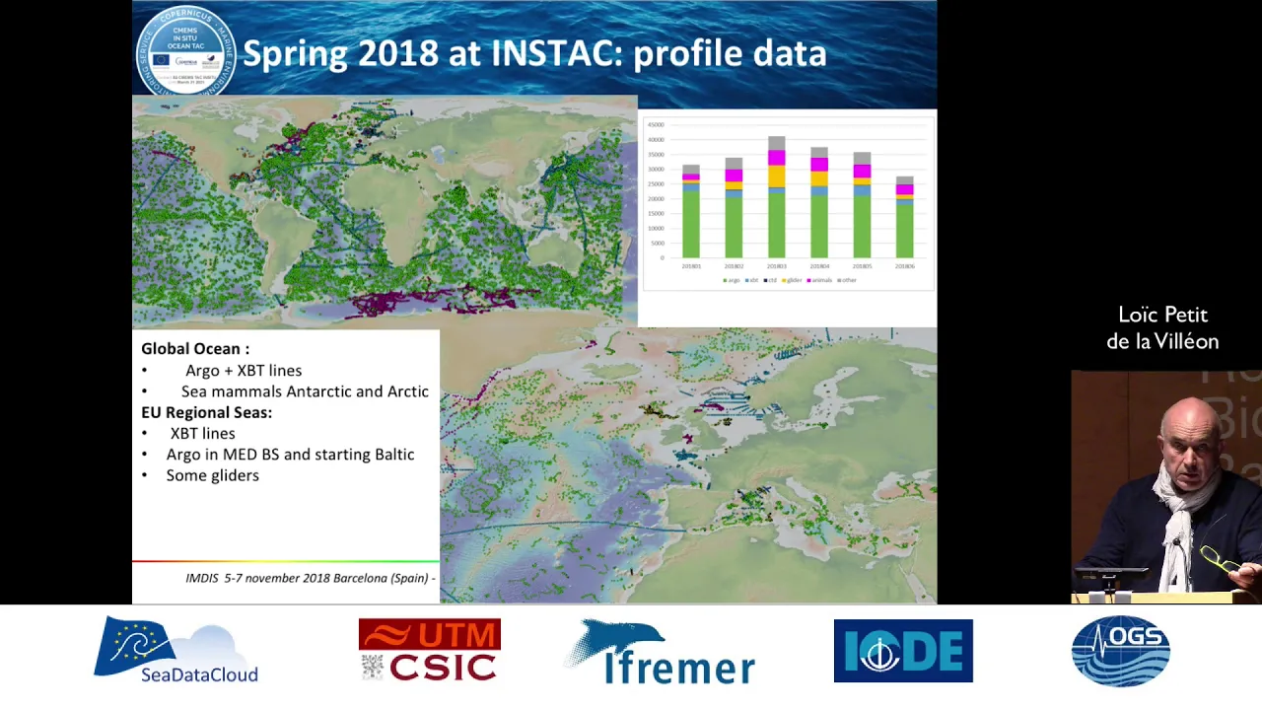Select the 201802 stacked bar
1262x710 pixels.
(x=734, y=207)
